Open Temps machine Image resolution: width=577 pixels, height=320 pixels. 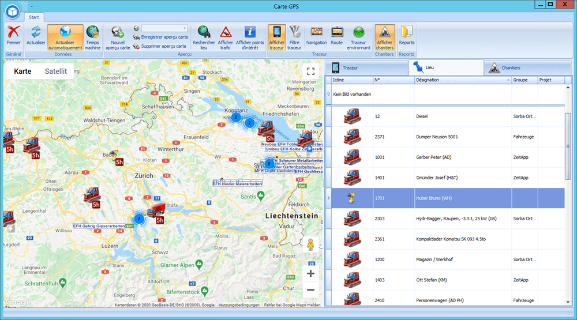point(92,37)
